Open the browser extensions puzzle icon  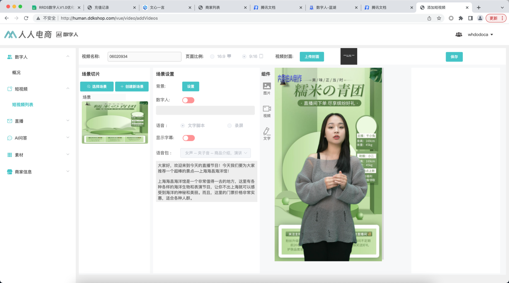460,18
